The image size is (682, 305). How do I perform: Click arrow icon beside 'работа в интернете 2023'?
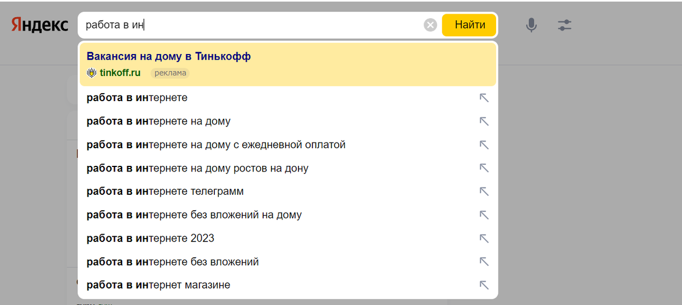(484, 238)
